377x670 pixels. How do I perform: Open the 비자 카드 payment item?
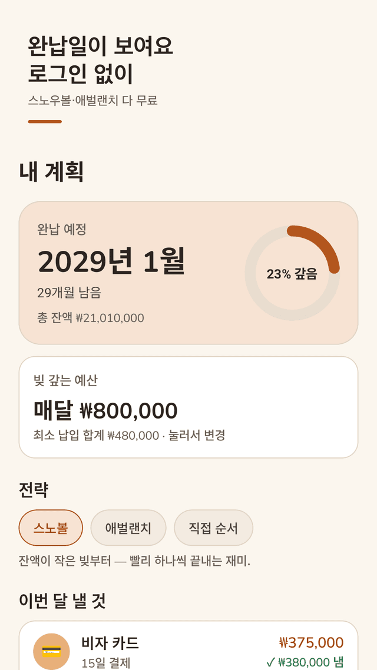(188, 645)
